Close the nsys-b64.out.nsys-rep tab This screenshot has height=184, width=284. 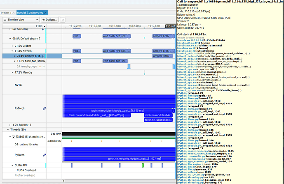pyautogui.click(x=45, y=13)
